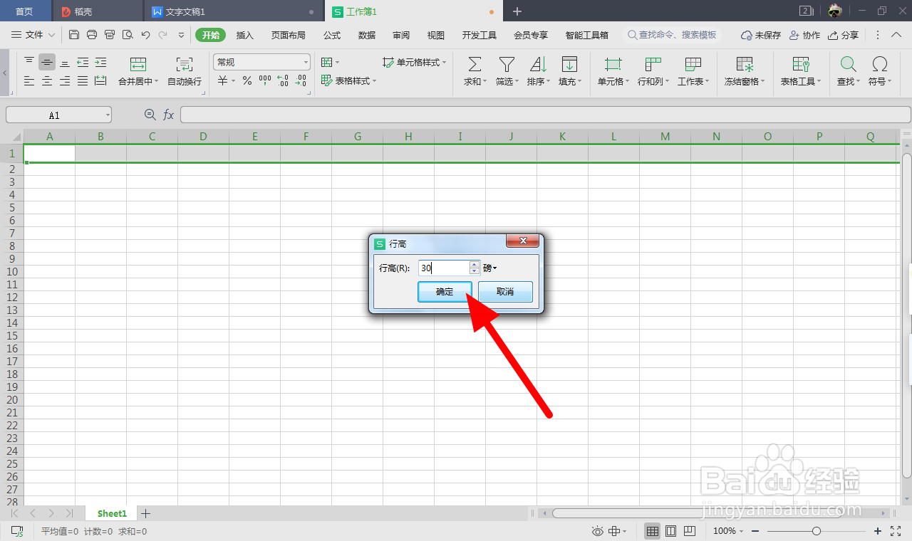Zoom out with the minus button

(755, 531)
